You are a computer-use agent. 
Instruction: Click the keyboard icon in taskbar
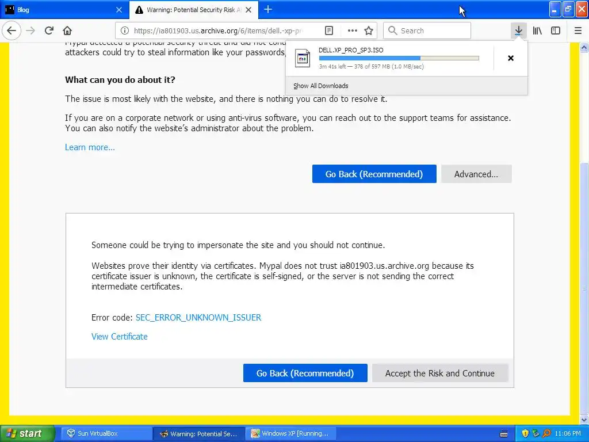[504, 434]
